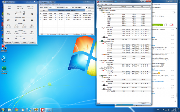Switch to Hardware Monitor red taskbar icon

[x=43, y=110]
